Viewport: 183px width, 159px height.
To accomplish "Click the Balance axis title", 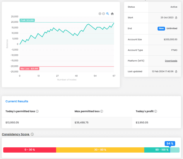I will click(x=7, y=44).
